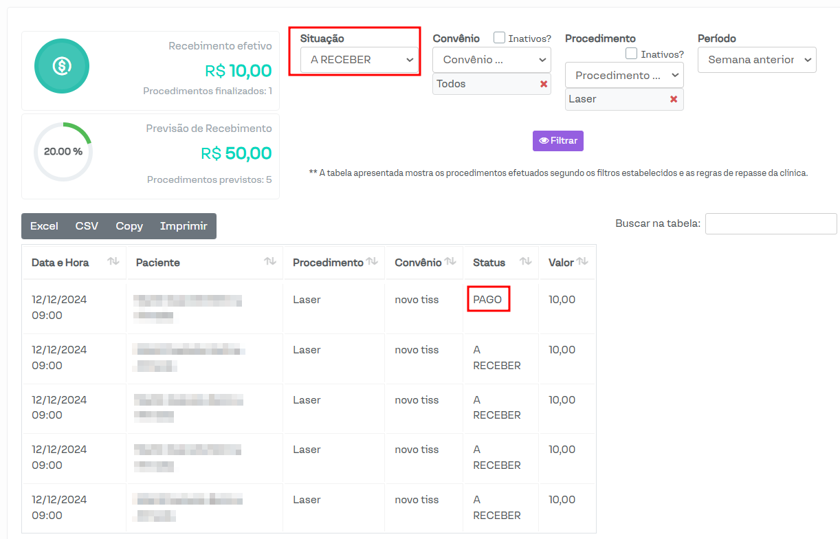
Task: Click the Filtrar button
Action: (557, 140)
